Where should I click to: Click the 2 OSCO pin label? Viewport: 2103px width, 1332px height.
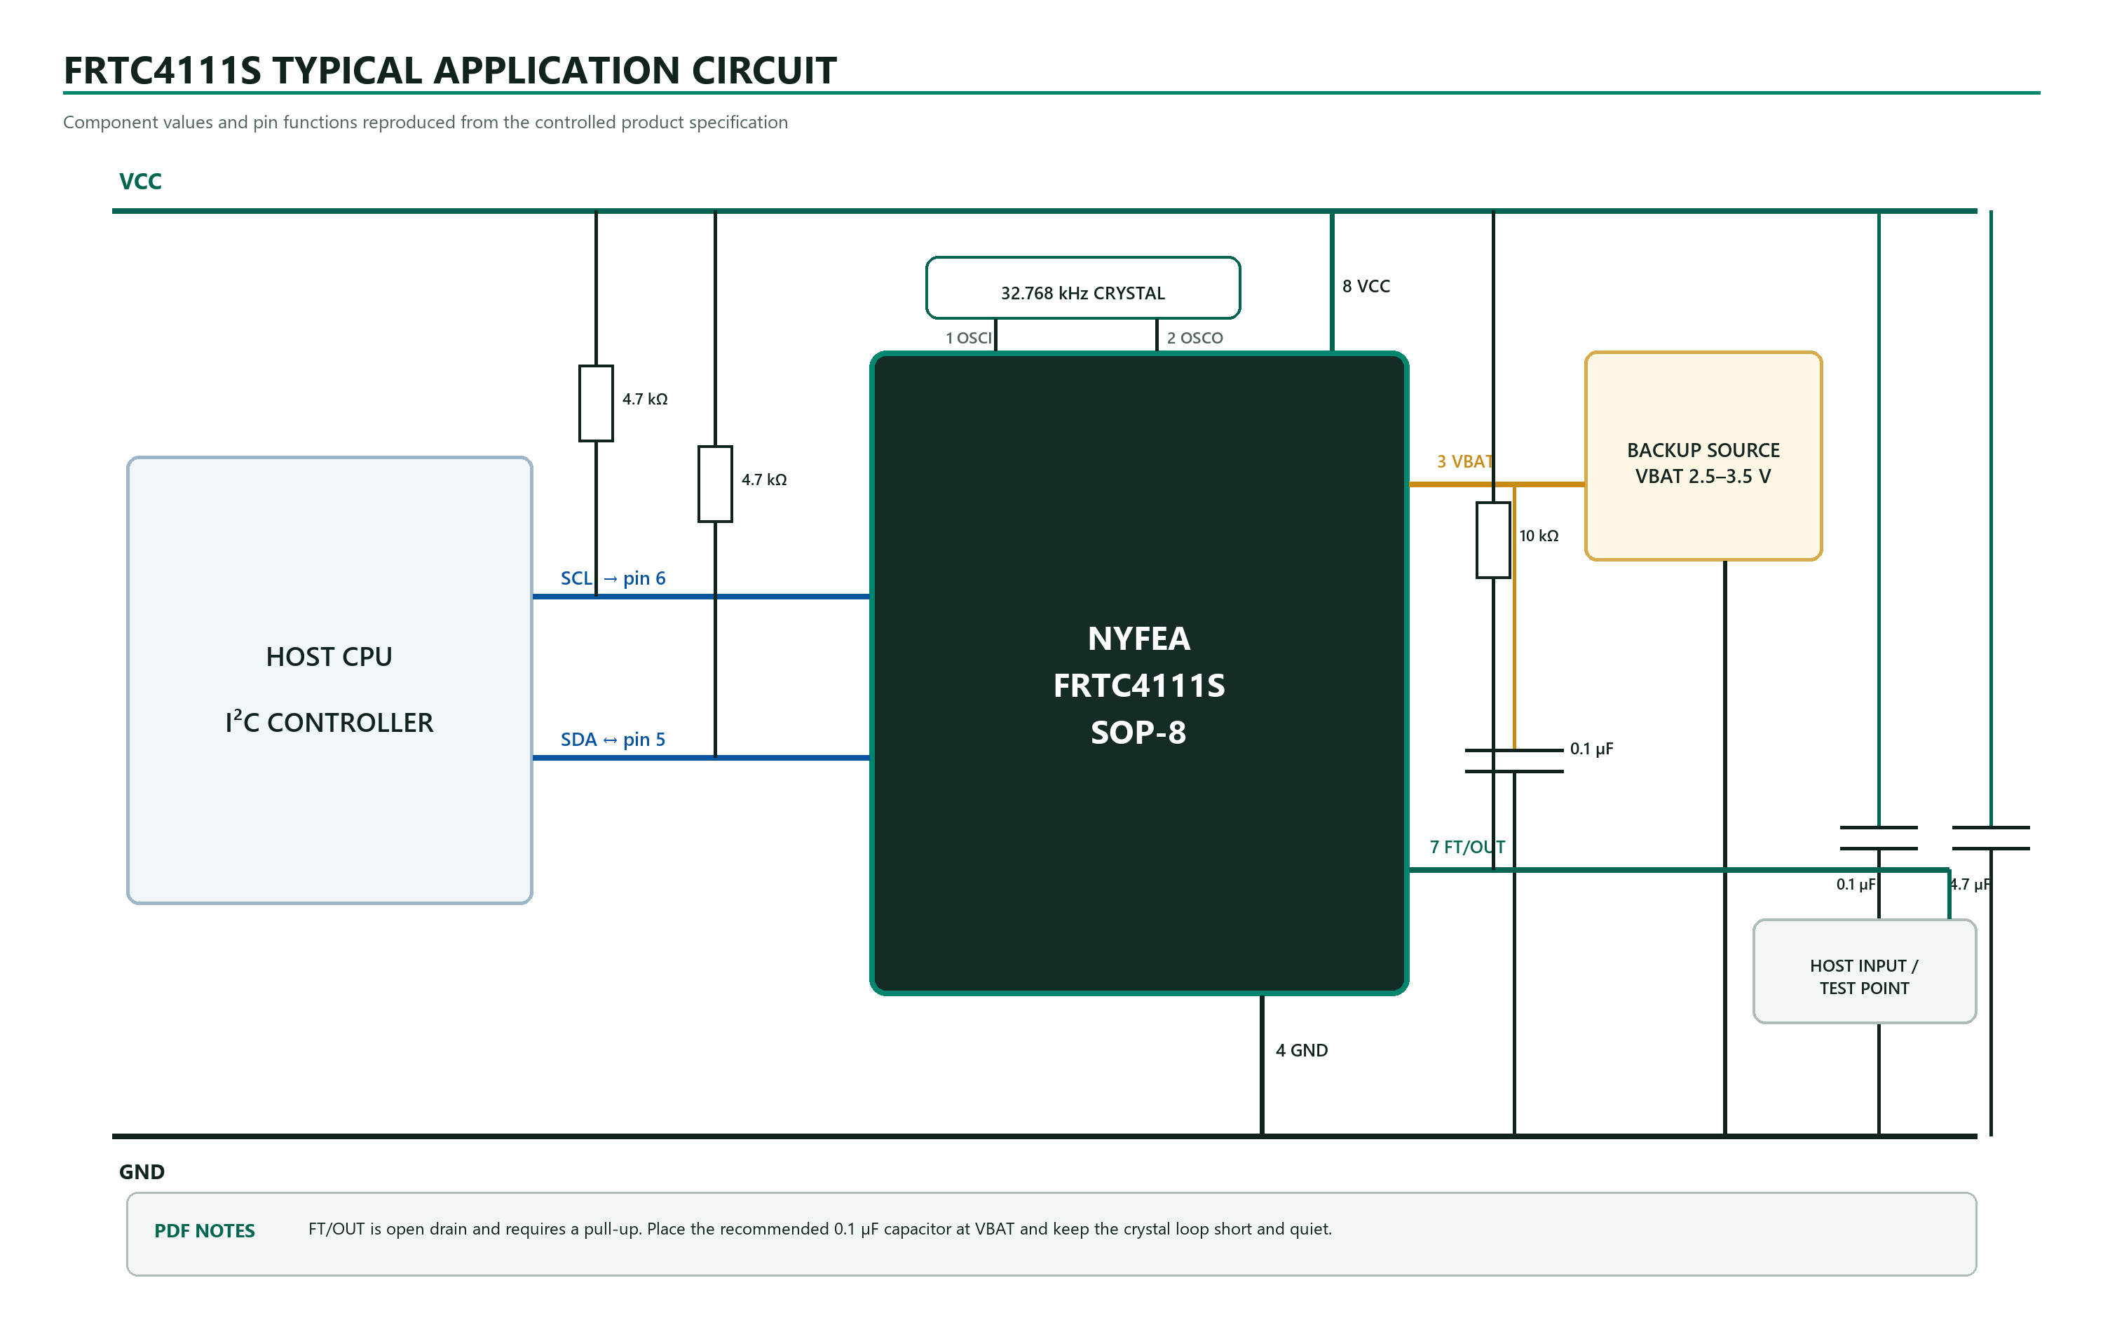click(1195, 338)
